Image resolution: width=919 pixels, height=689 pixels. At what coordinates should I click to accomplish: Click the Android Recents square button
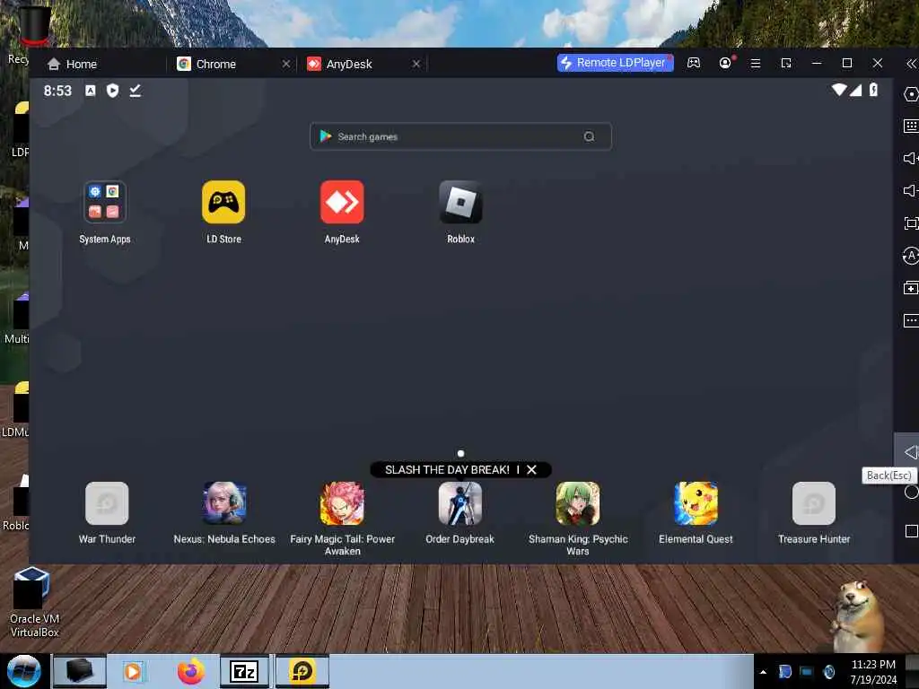(x=911, y=531)
